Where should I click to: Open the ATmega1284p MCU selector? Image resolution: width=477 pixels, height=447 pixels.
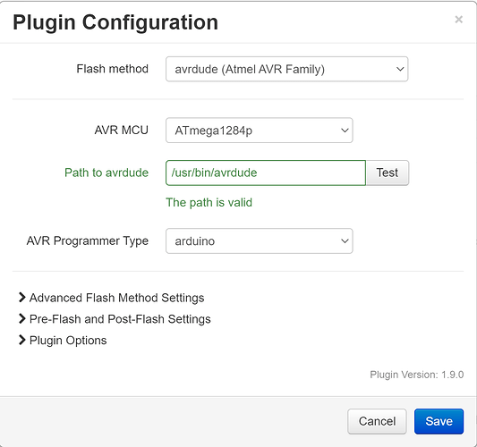point(260,131)
